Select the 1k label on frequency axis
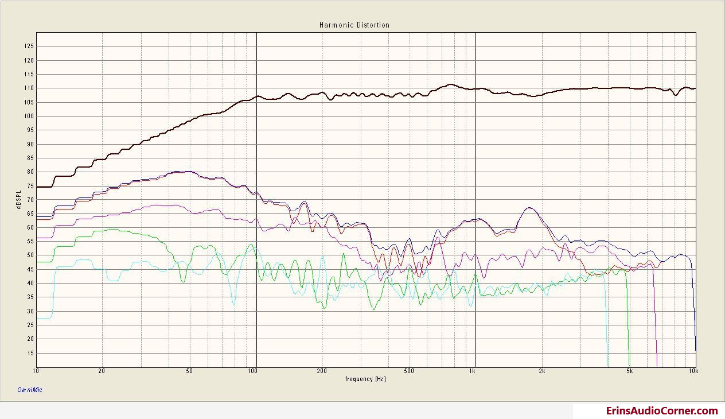725x419 pixels. point(471,371)
